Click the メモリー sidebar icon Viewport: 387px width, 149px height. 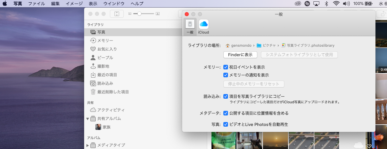93,40
